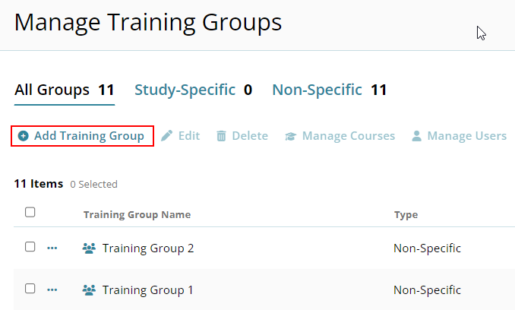Viewport: 515px width, 310px height.
Task: Click the group icon beside Training Group 2
Action: click(x=89, y=248)
